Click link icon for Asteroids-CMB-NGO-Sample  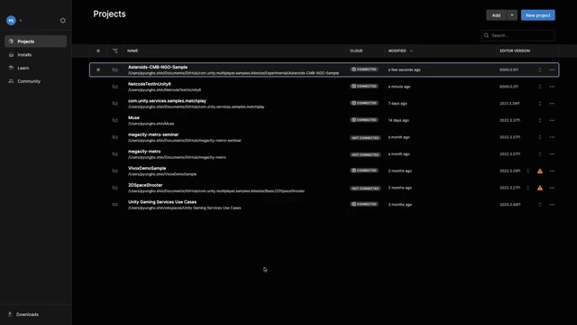pyautogui.click(x=115, y=70)
